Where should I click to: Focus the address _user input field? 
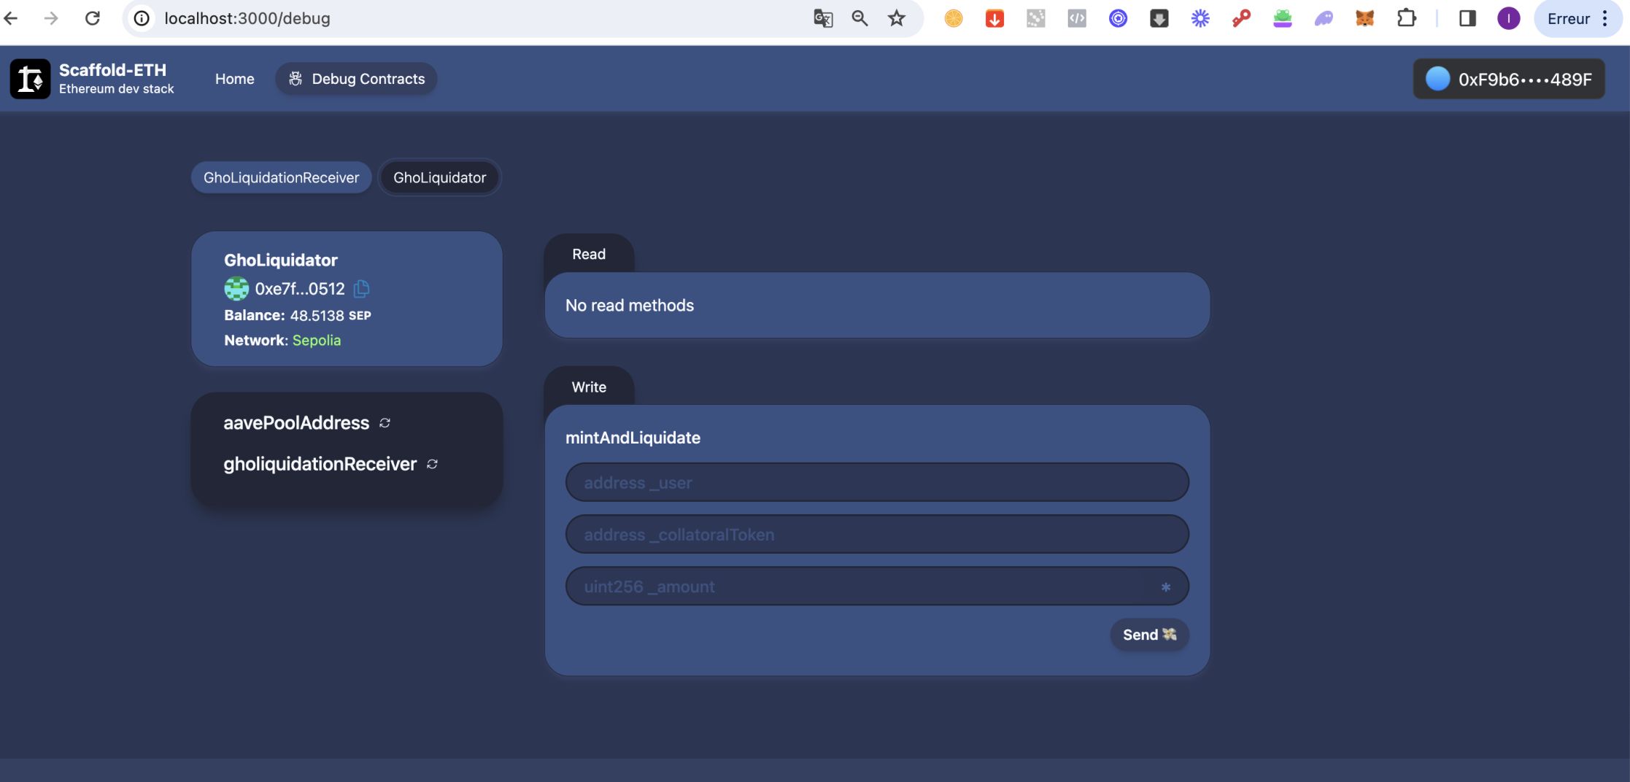[x=877, y=482]
